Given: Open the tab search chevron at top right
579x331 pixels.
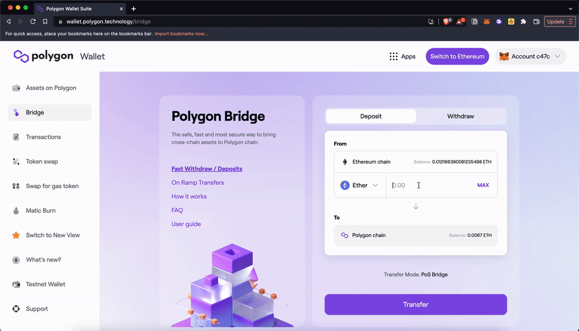Looking at the screenshot, I should click(x=570, y=9).
